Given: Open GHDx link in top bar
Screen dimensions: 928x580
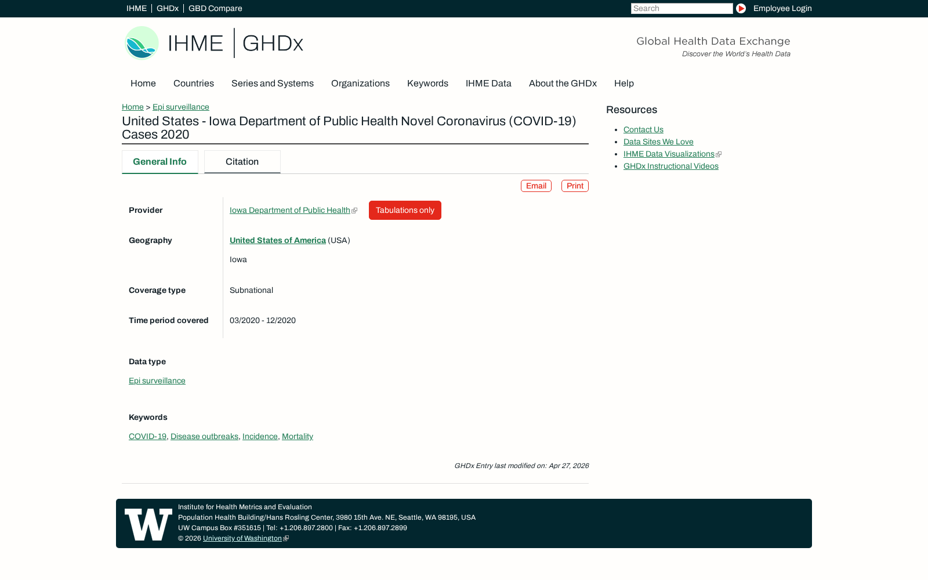Looking at the screenshot, I should [x=168, y=8].
